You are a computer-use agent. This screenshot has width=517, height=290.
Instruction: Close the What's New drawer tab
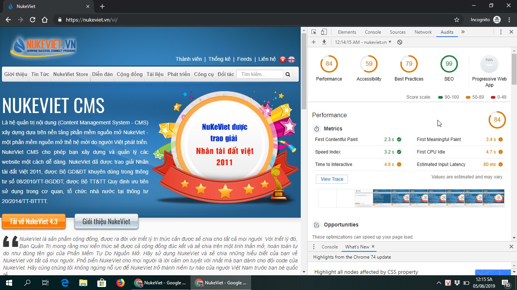point(373,247)
